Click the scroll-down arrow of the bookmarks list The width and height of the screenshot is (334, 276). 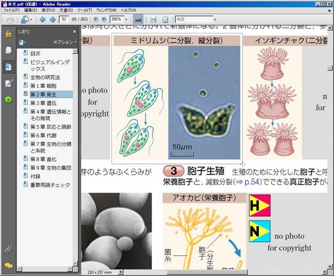[x=75, y=264]
